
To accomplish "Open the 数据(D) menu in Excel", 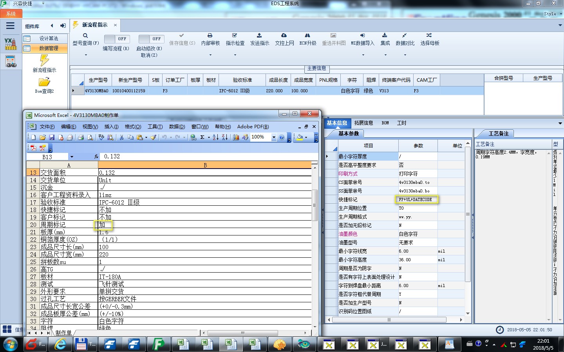I will tap(177, 127).
